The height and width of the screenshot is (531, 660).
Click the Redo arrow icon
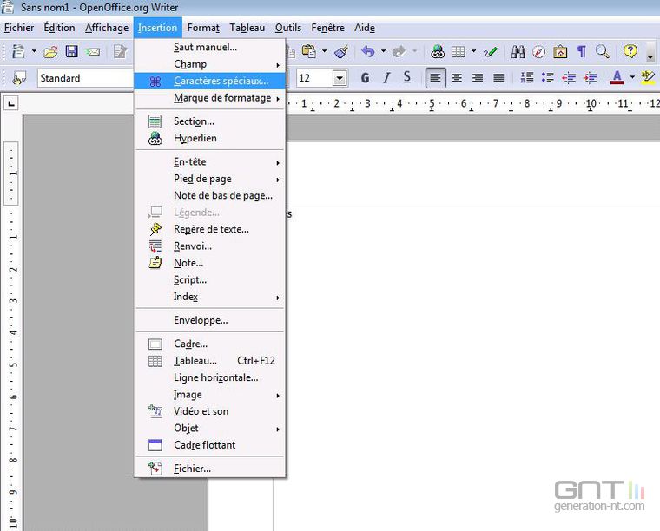tap(399, 52)
